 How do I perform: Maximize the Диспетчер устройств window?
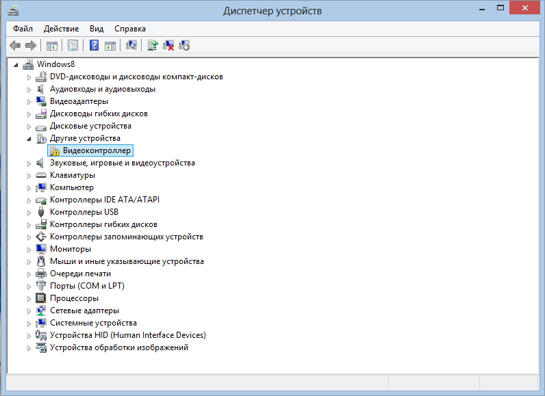point(500,8)
